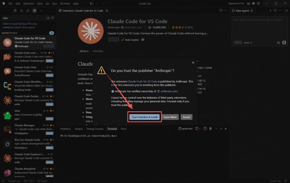Screen dimensions: 290x183
Task: Open terminal panel more actions ellipsis
Action: [216, 129]
